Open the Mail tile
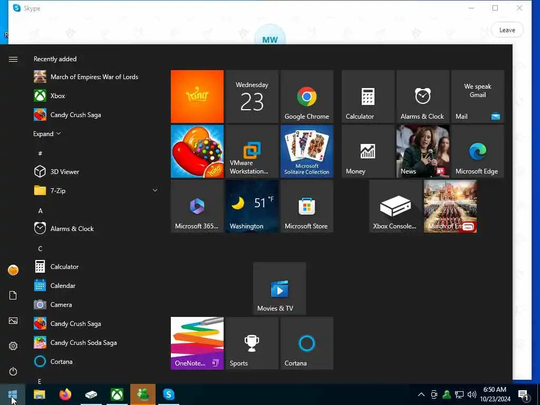 pos(477,97)
